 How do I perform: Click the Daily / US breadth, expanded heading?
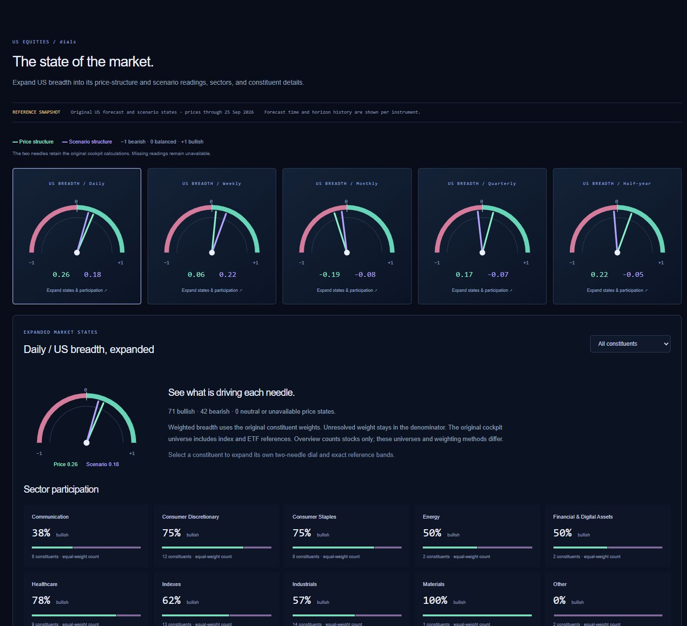pyautogui.click(x=89, y=350)
